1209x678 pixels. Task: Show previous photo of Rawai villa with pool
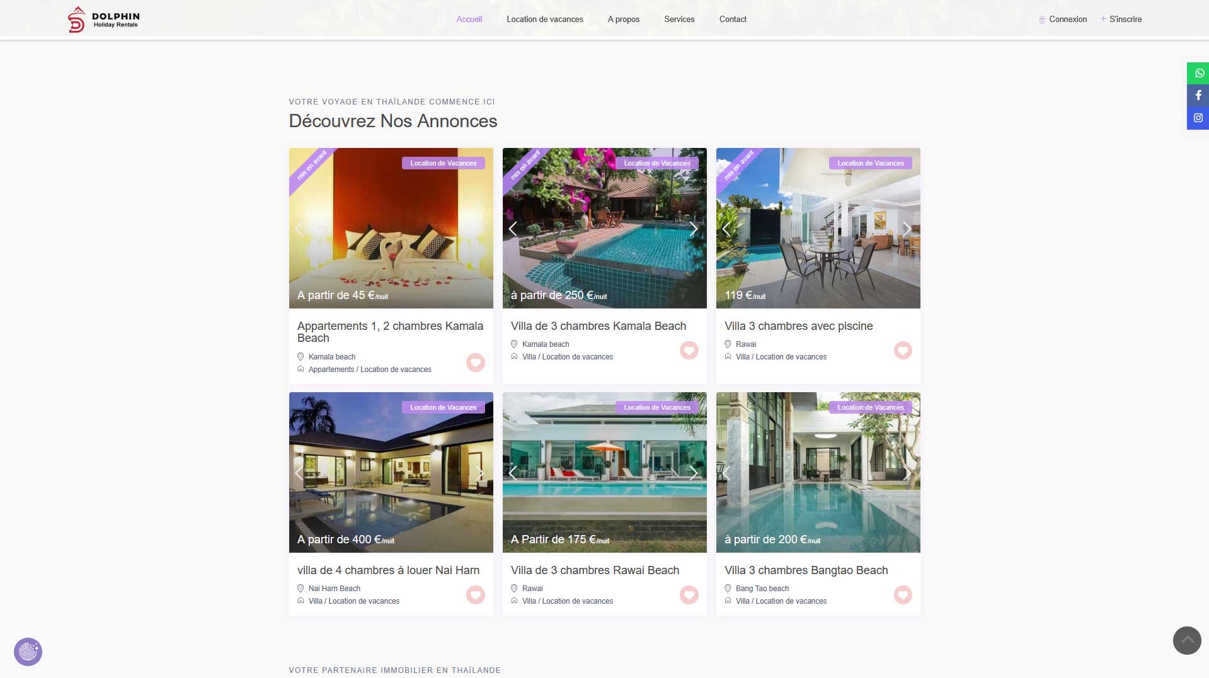(726, 229)
